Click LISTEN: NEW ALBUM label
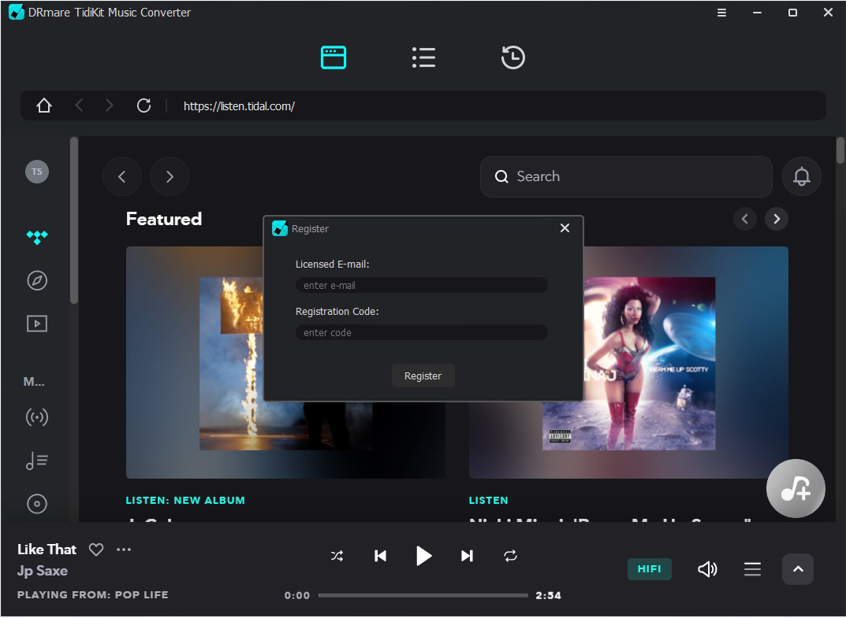 185,500
